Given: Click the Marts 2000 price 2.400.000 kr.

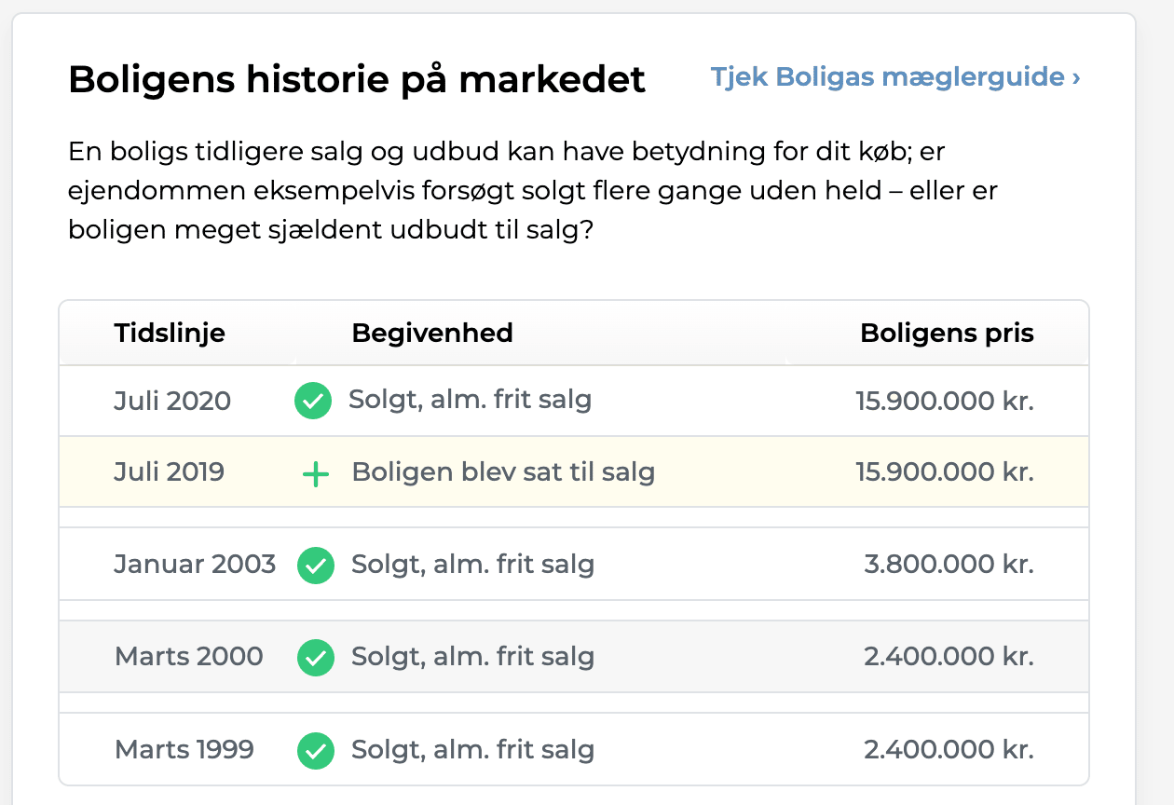Looking at the screenshot, I should pos(949,656).
